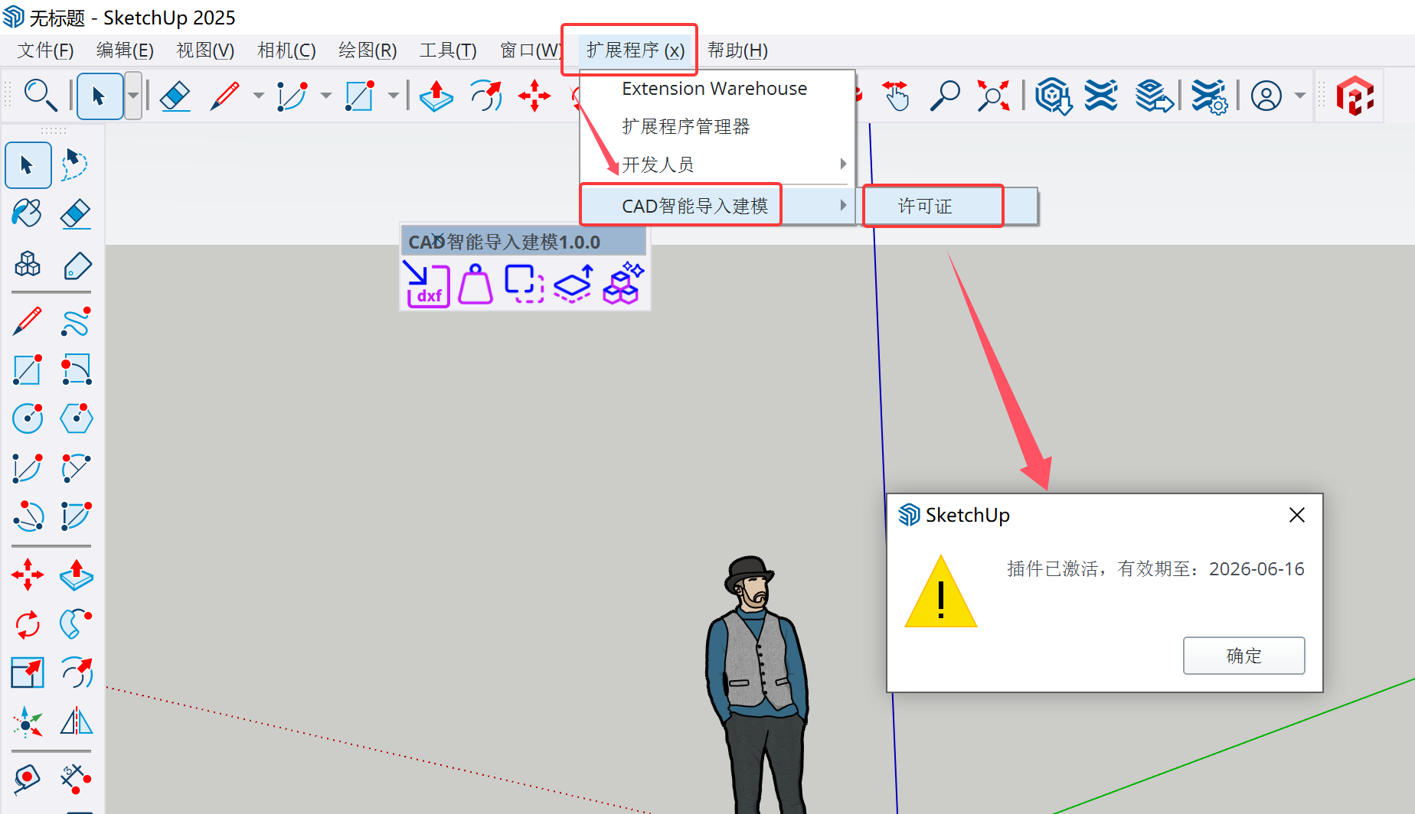Click the purple weight-shaped icon

tap(475, 284)
